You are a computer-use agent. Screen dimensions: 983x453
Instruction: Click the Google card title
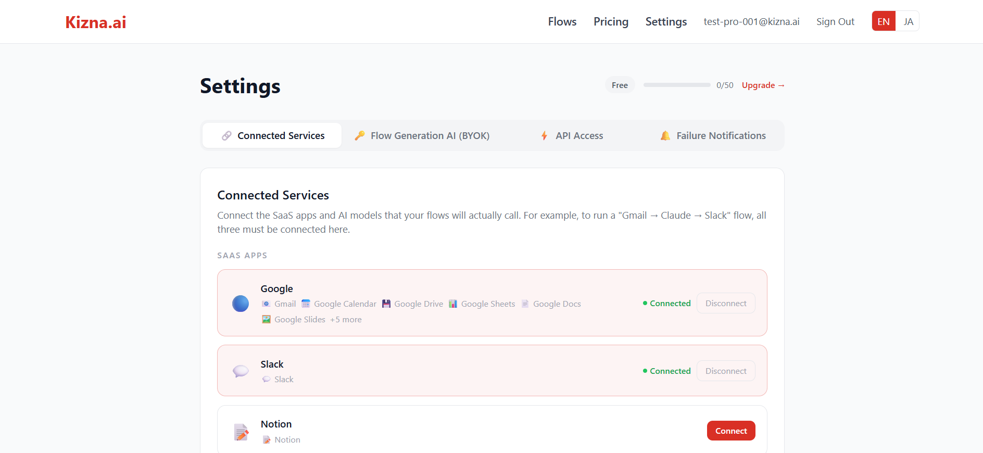point(276,288)
